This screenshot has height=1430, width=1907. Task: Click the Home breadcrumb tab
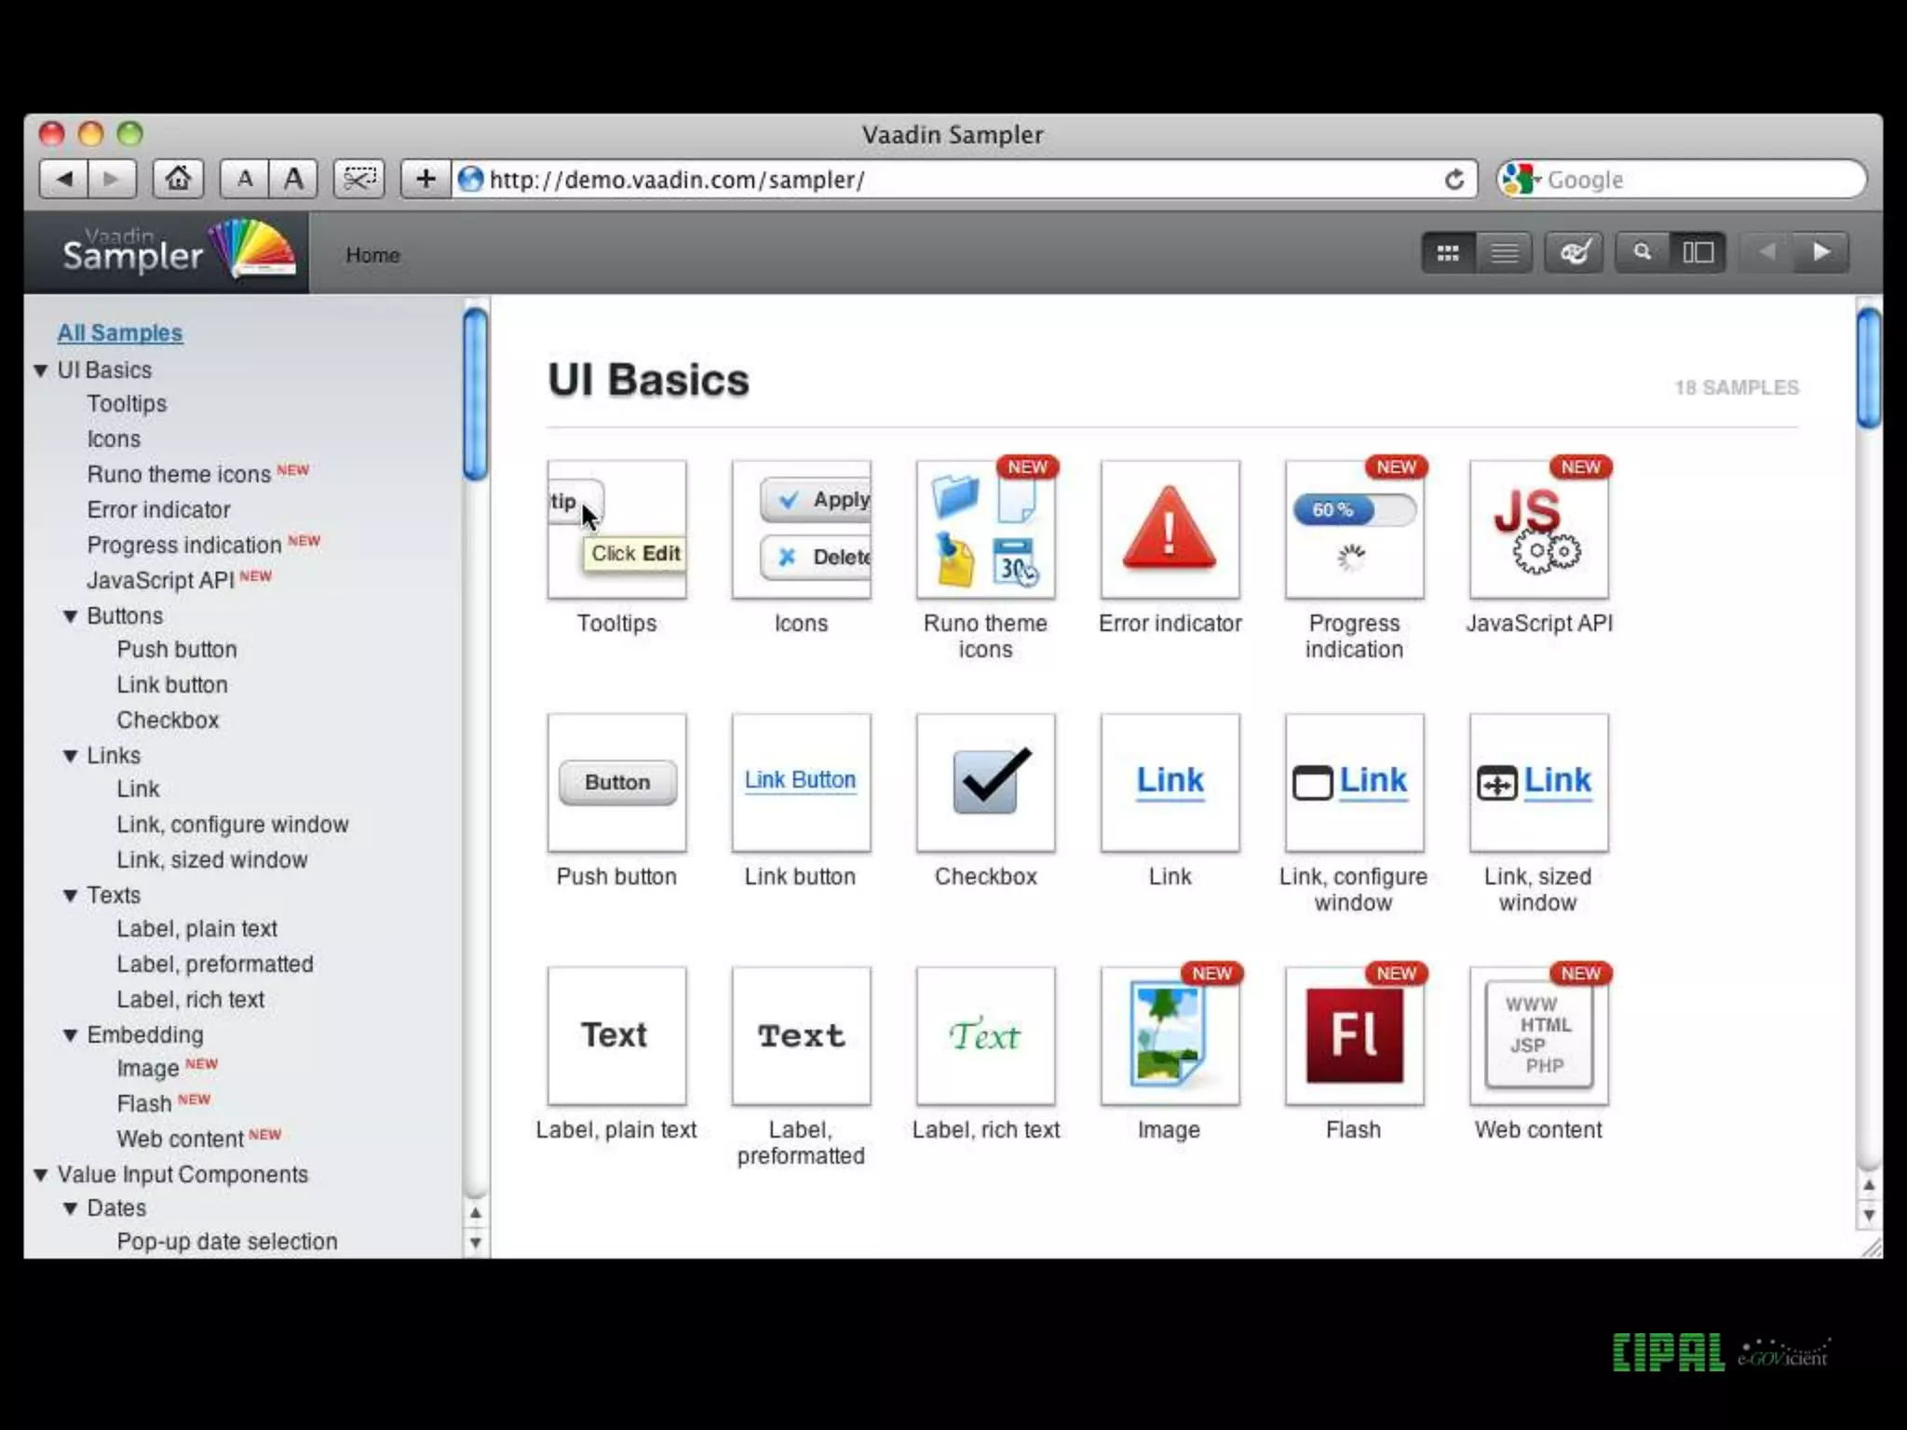point(372,255)
